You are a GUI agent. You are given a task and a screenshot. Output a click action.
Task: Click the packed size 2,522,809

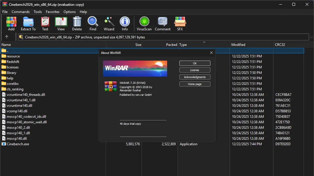169,144
